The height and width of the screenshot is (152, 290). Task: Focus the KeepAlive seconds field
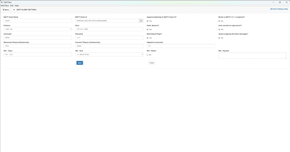point(181,46)
